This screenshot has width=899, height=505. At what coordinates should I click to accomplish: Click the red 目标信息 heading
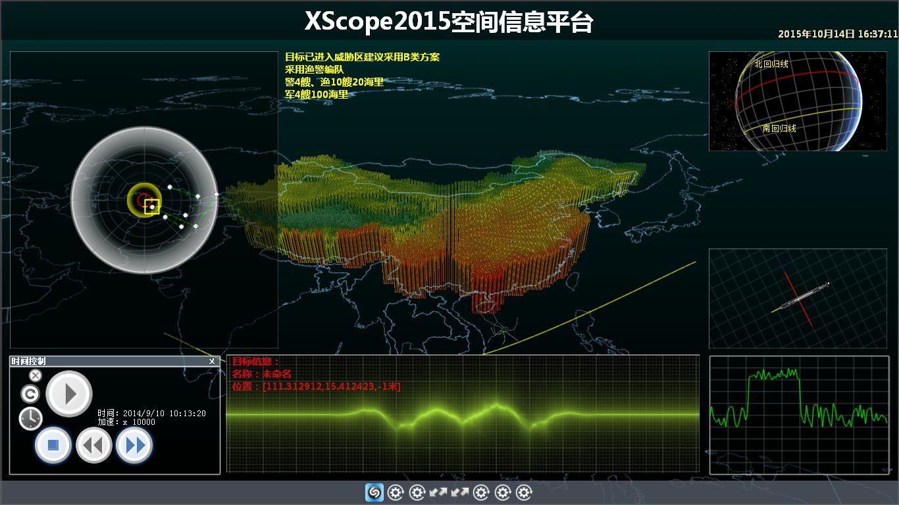pos(256,361)
